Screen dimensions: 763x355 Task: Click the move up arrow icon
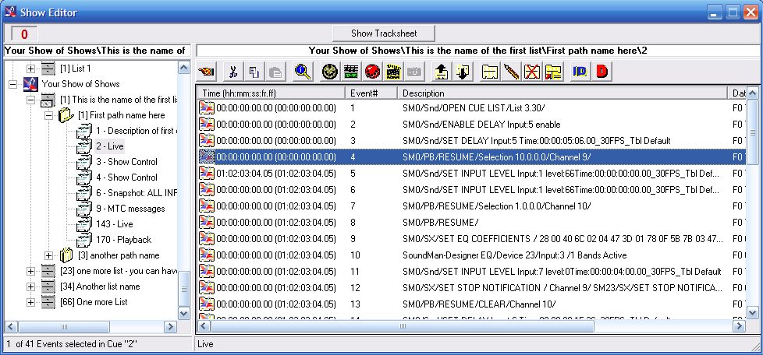442,72
